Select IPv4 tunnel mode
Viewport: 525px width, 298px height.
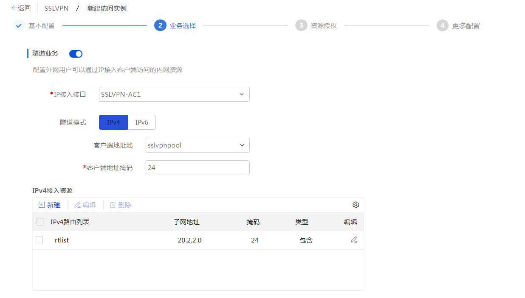pyautogui.click(x=113, y=123)
